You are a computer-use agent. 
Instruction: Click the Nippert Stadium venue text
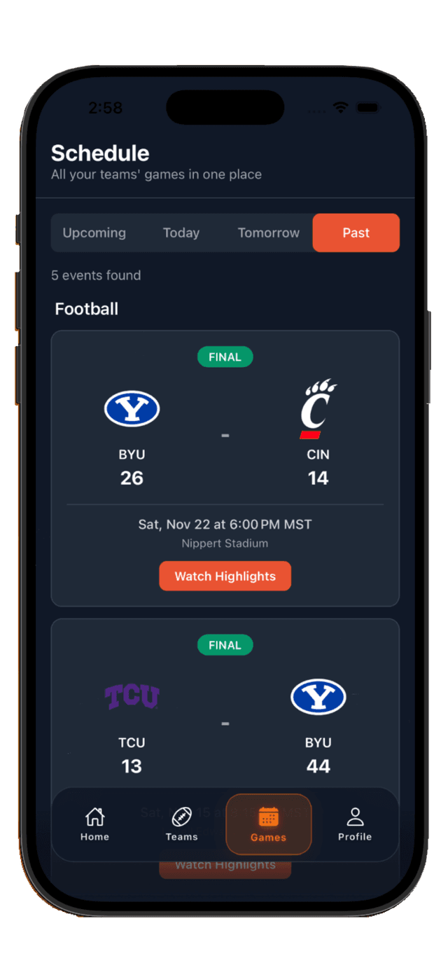(x=225, y=543)
